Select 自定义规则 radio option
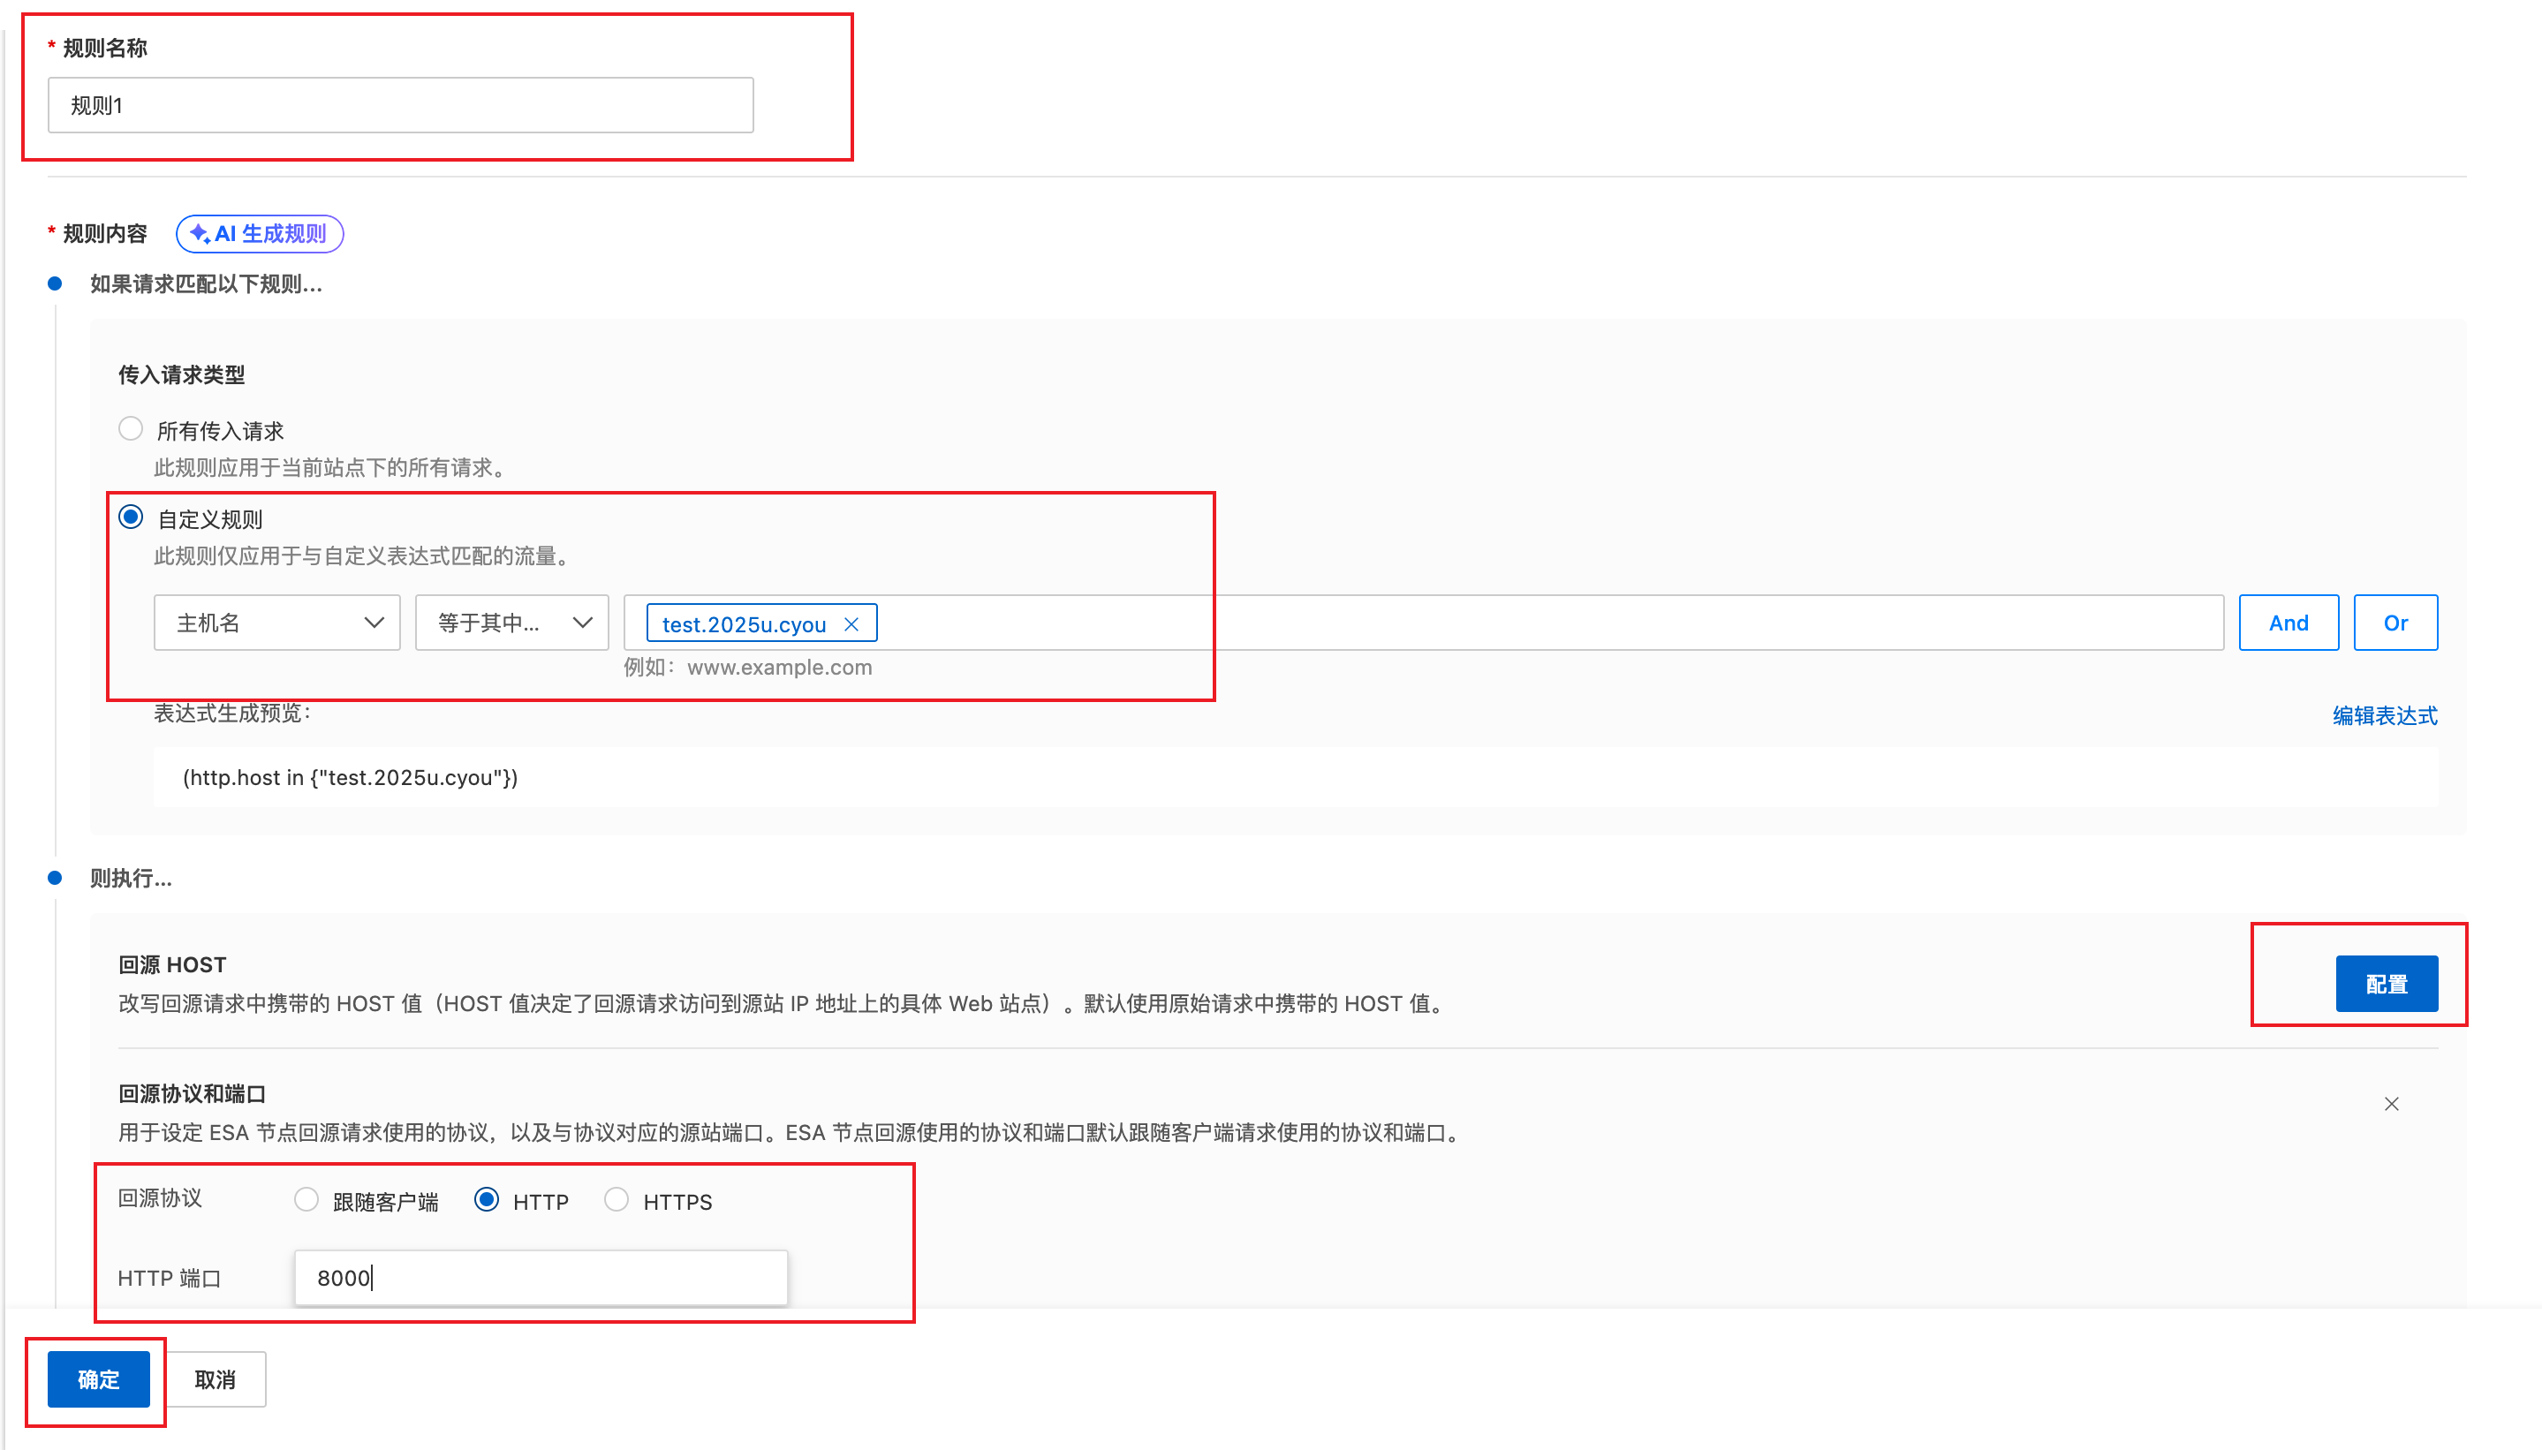The width and height of the screenshot is (2542, 1450). pyautogui.click(x=131, y=517)
